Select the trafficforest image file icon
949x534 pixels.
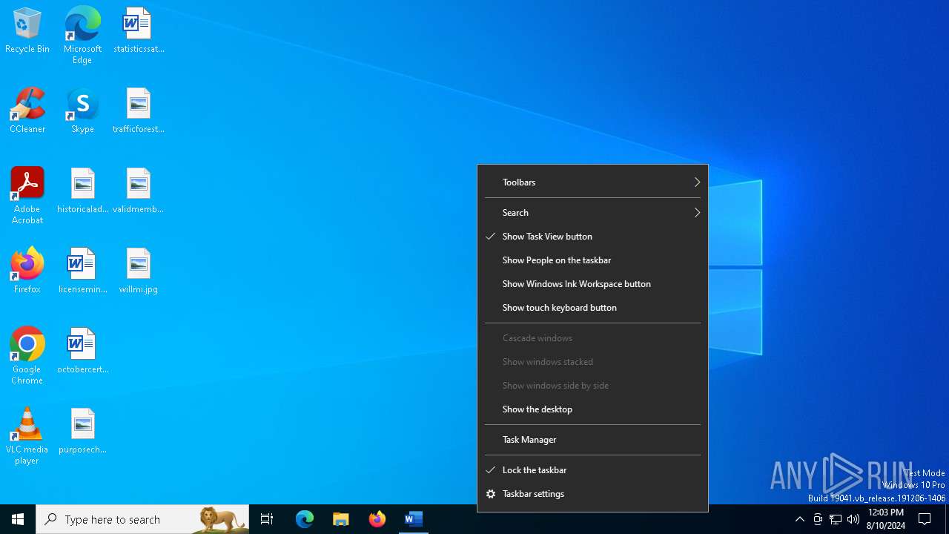pos(139,111)
